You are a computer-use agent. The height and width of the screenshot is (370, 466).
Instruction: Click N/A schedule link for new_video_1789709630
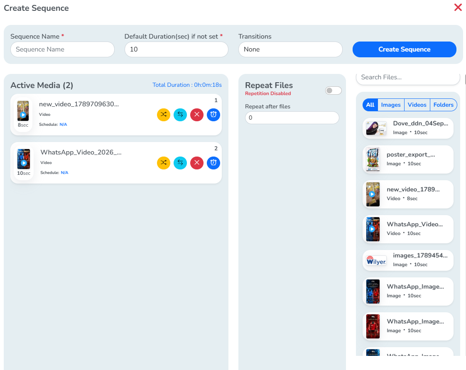[63, 125]
